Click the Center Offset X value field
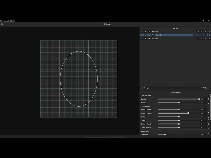211x158 pixels. coord(204,124)
